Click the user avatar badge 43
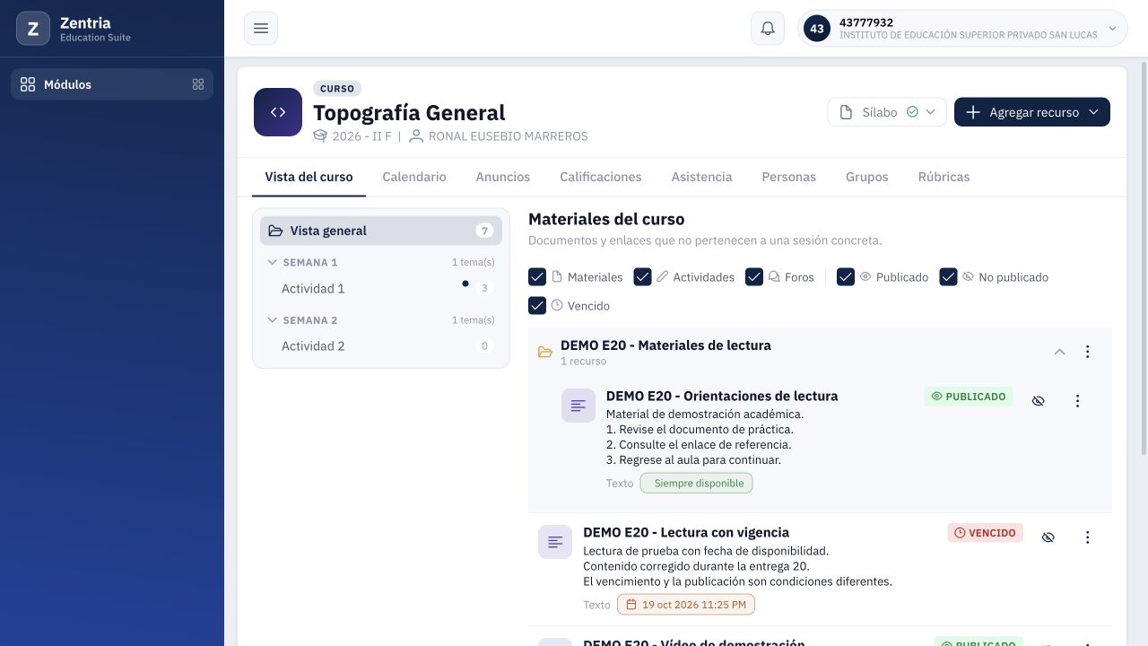Image resolution: width=1148 pixels, height=646 pixels. tap(817, 29)
